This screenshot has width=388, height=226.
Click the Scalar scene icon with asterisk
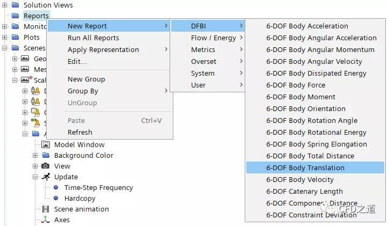pyautogui.click(x=26, y=79)
